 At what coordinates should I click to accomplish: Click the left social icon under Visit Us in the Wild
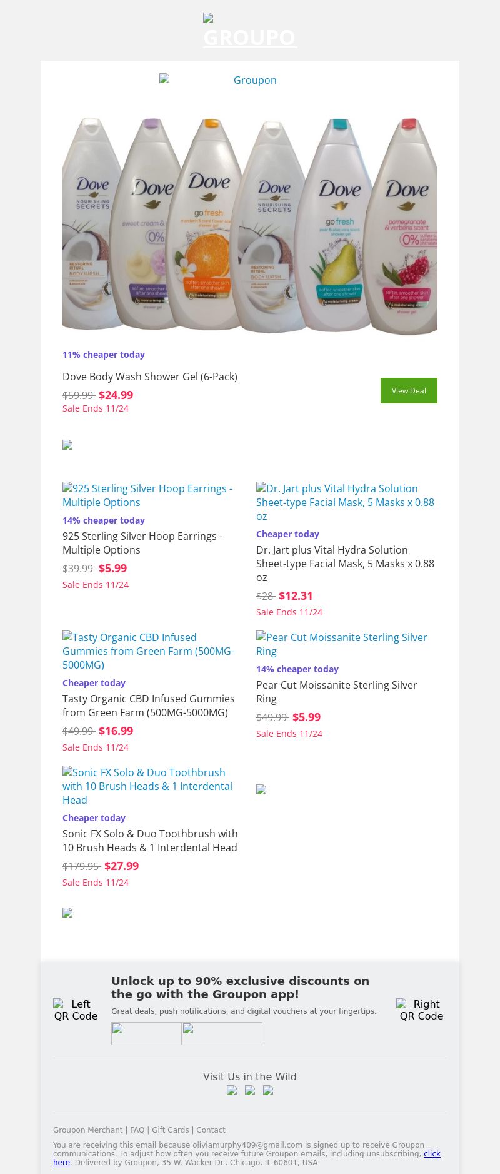pos(232,1090)
